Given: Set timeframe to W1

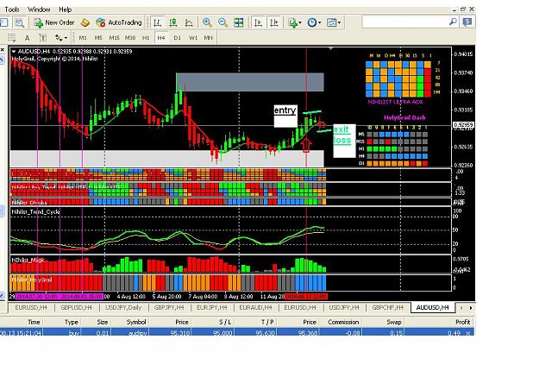Looking at the screenshot, I should pyautogui.click(x=193, y=38).
